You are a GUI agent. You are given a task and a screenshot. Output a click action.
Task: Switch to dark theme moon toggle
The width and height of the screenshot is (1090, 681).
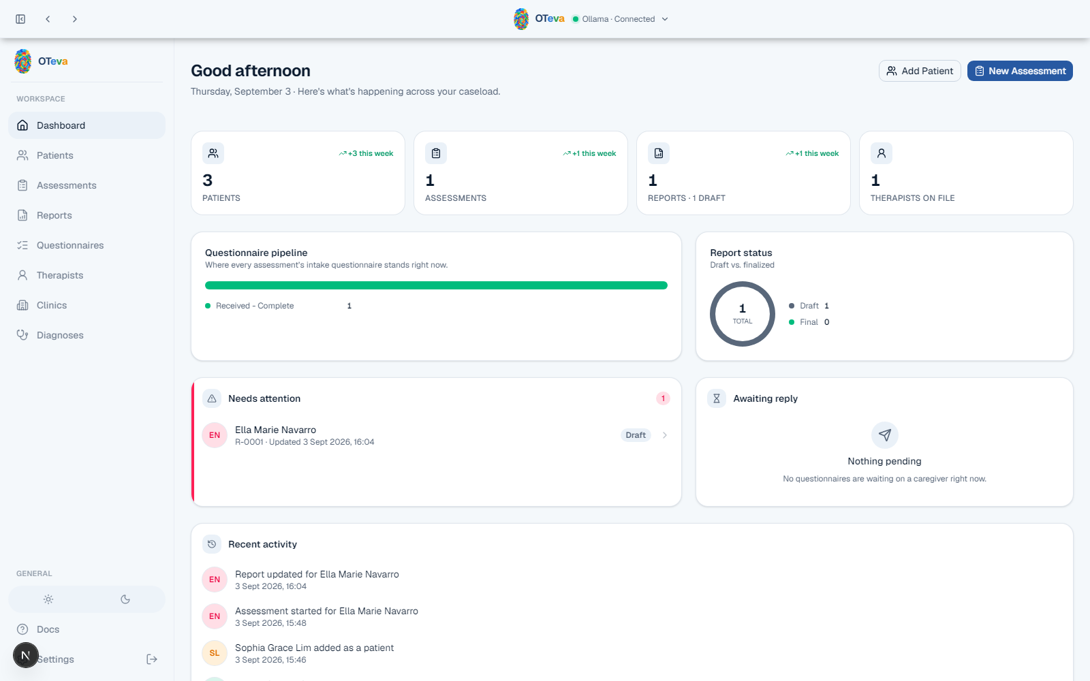click(125, 599)
